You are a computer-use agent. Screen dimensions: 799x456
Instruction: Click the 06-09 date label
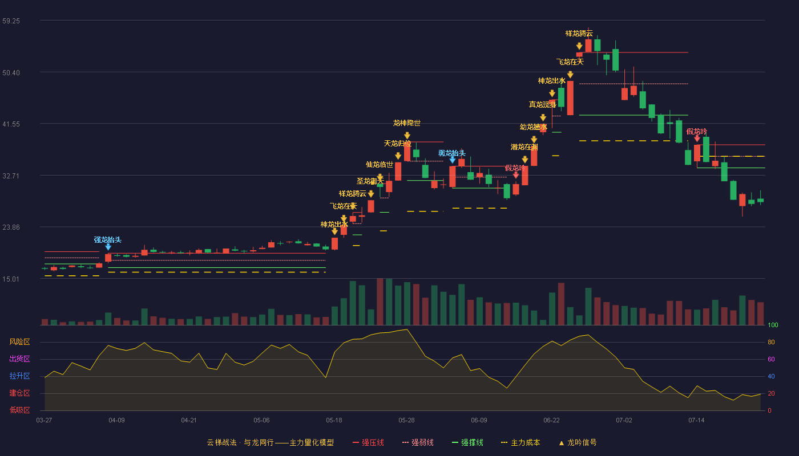(x=479, y=420)
